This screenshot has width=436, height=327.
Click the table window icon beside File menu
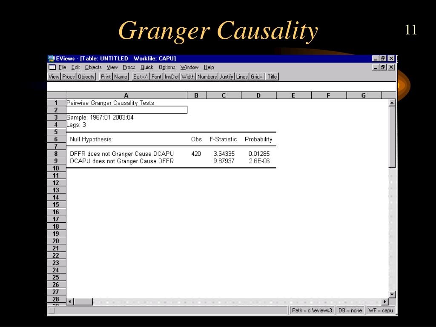pyautogui.click(x=52, y=67)
